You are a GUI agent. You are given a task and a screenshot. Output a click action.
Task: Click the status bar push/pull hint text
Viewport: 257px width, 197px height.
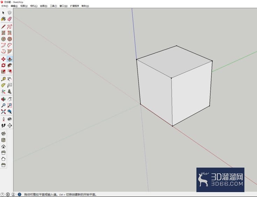coord(61,195)
